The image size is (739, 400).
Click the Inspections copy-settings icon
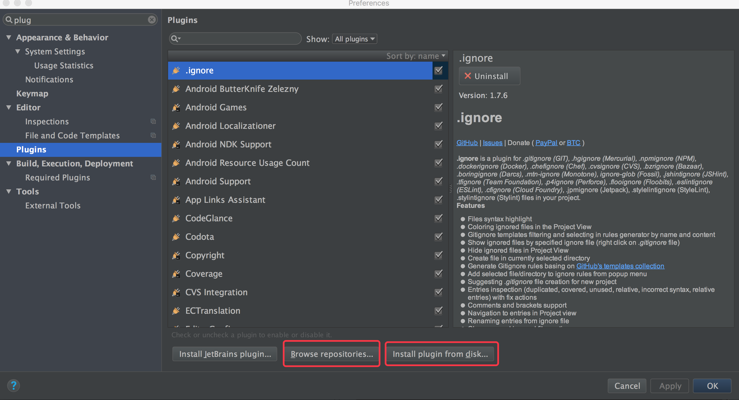point(153,121)
